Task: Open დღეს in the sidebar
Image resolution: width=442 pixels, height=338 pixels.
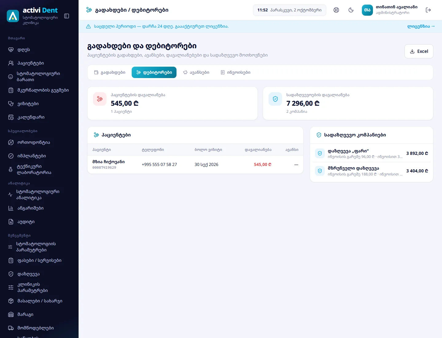Action: point(39,49)
